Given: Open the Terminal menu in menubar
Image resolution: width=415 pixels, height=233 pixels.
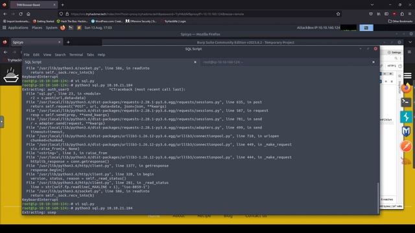Looking at the screenshot, I should click(x=77, y=54).
